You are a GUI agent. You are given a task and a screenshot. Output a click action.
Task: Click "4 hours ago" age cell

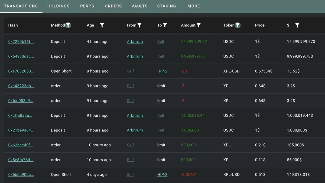click(x=97, y=42)
